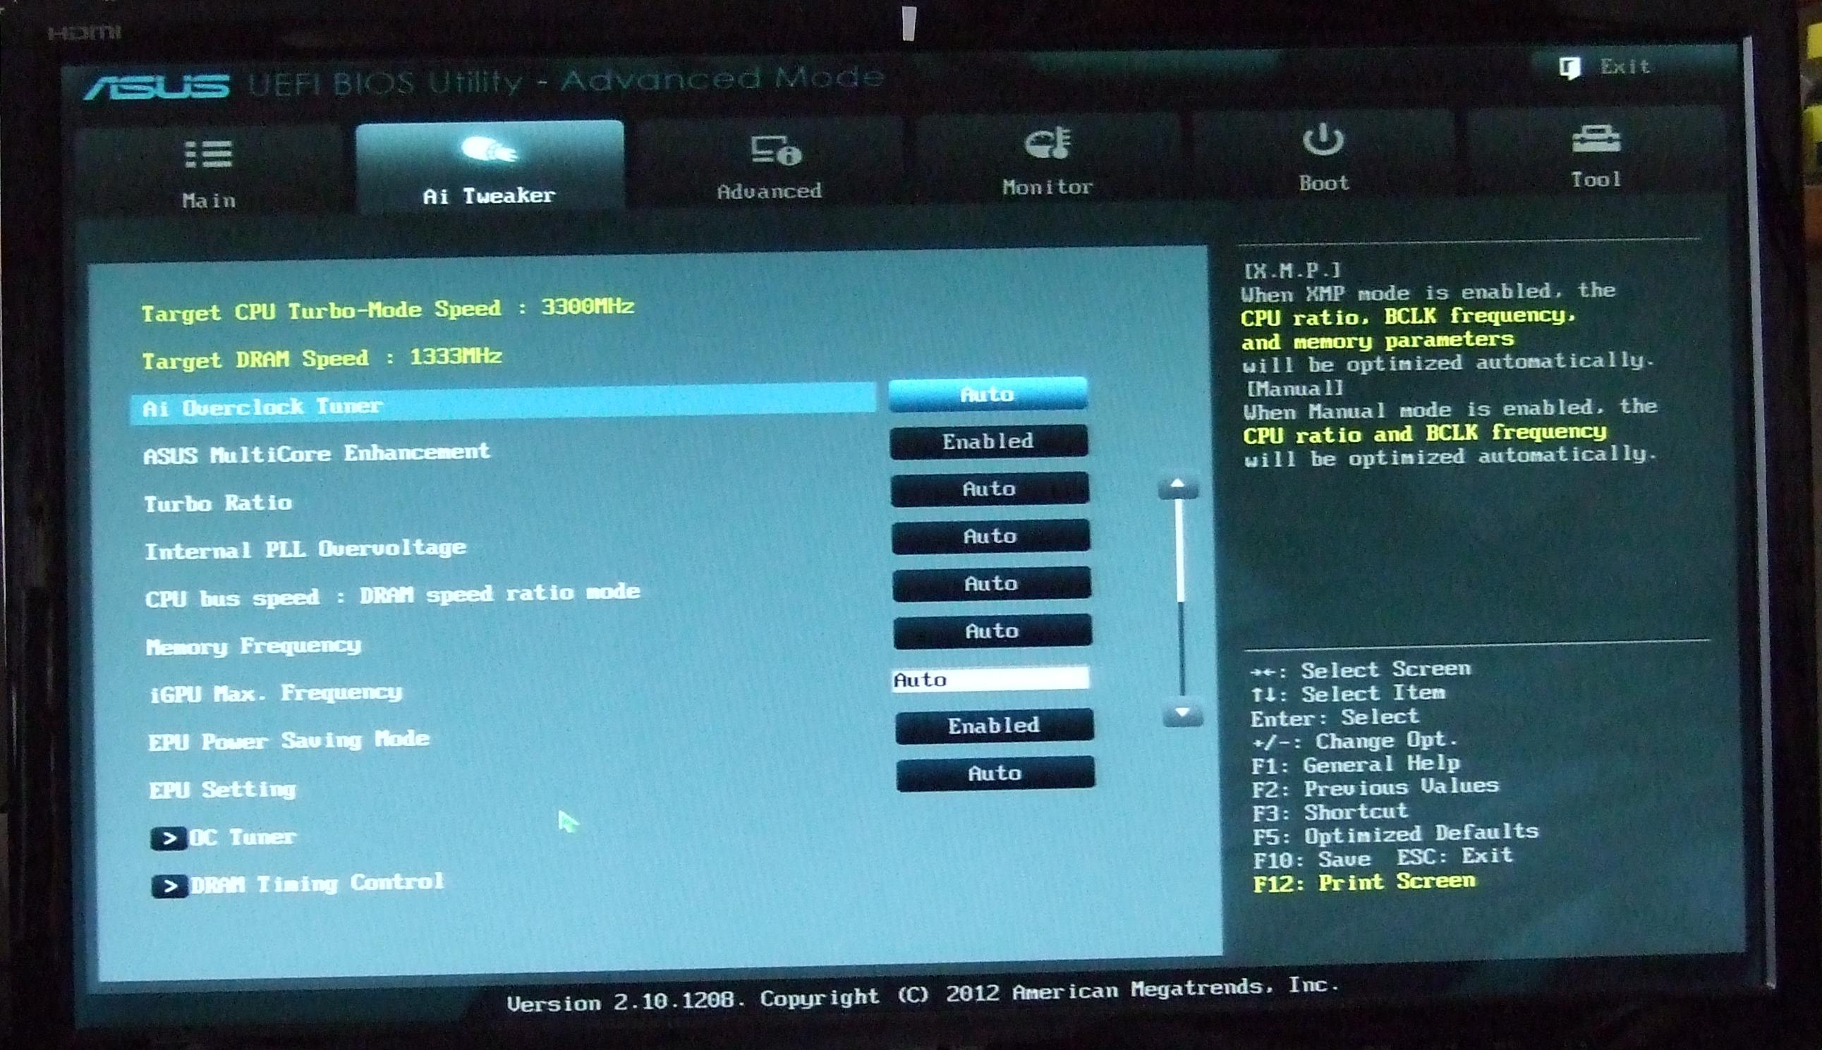Click F2: Previous Values hint
This screenshot has height=1050, width=1822.
pos(1375,788)
